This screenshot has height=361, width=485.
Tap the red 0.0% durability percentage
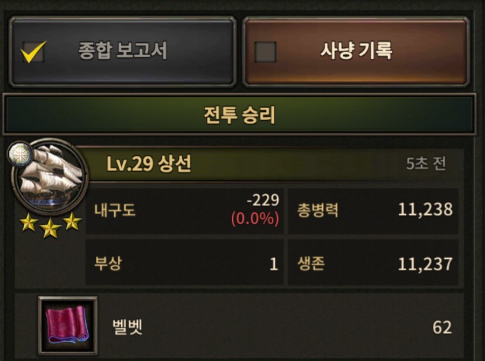point(255,218)
